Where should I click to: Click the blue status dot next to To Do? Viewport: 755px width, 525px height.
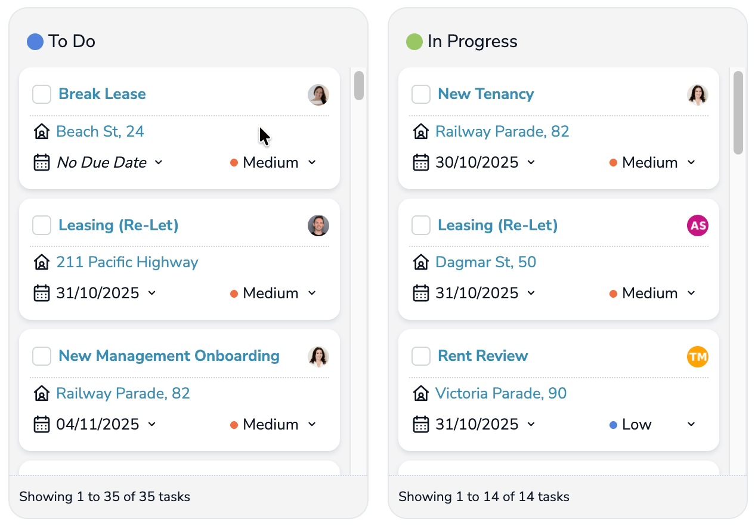(35, 41)
